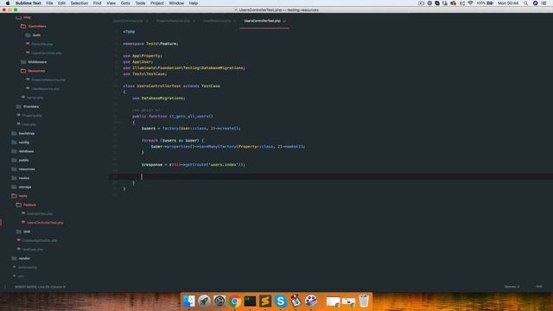Open Kernel.php in the sidebar

[35, 98]
